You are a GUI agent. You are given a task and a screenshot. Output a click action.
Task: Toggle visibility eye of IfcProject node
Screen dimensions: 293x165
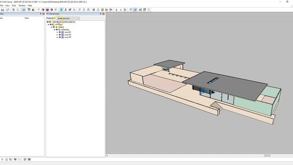pos(51,24)
